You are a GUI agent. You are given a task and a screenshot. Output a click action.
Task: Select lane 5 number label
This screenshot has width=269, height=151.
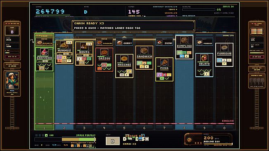click(x=124, y=128)
